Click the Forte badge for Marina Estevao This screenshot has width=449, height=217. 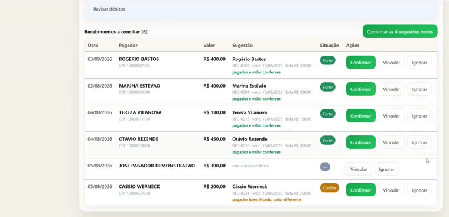(327, 87)
